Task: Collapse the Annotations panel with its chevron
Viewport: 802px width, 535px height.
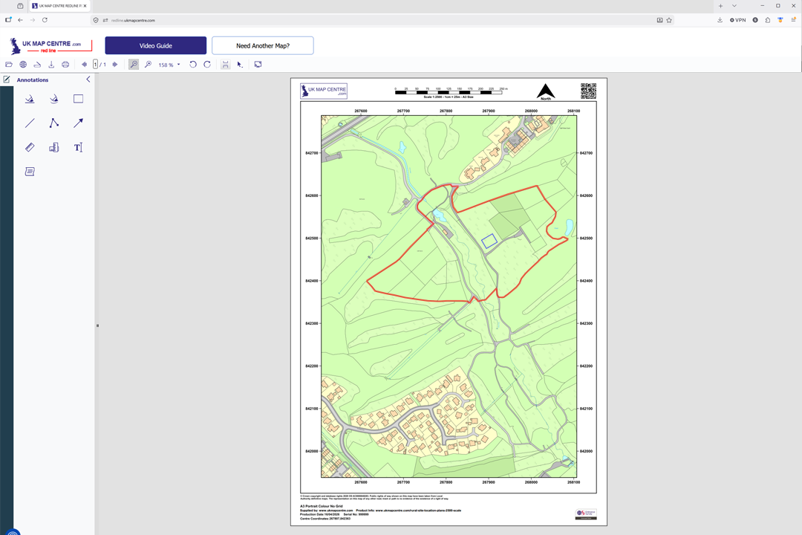Action: pos(88,80)
